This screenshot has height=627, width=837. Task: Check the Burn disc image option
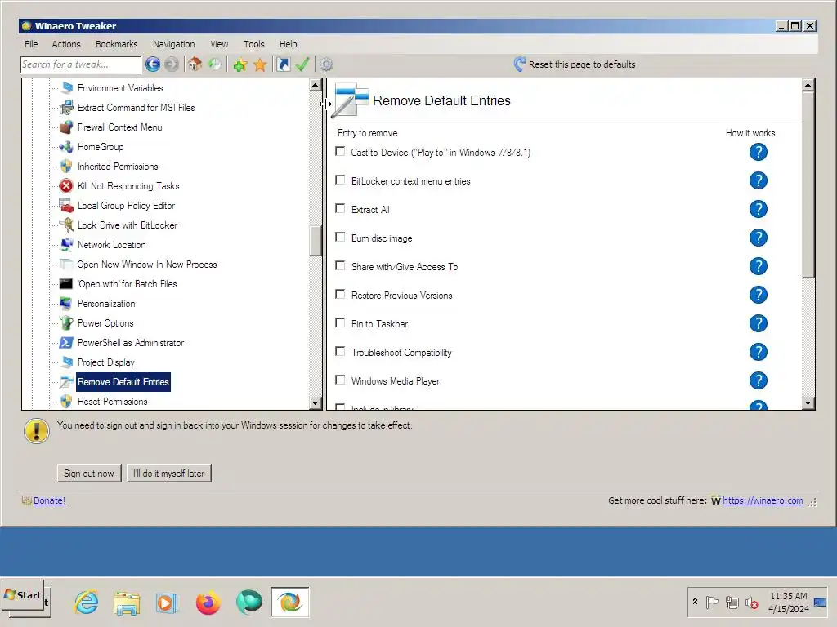pos(340,237)
